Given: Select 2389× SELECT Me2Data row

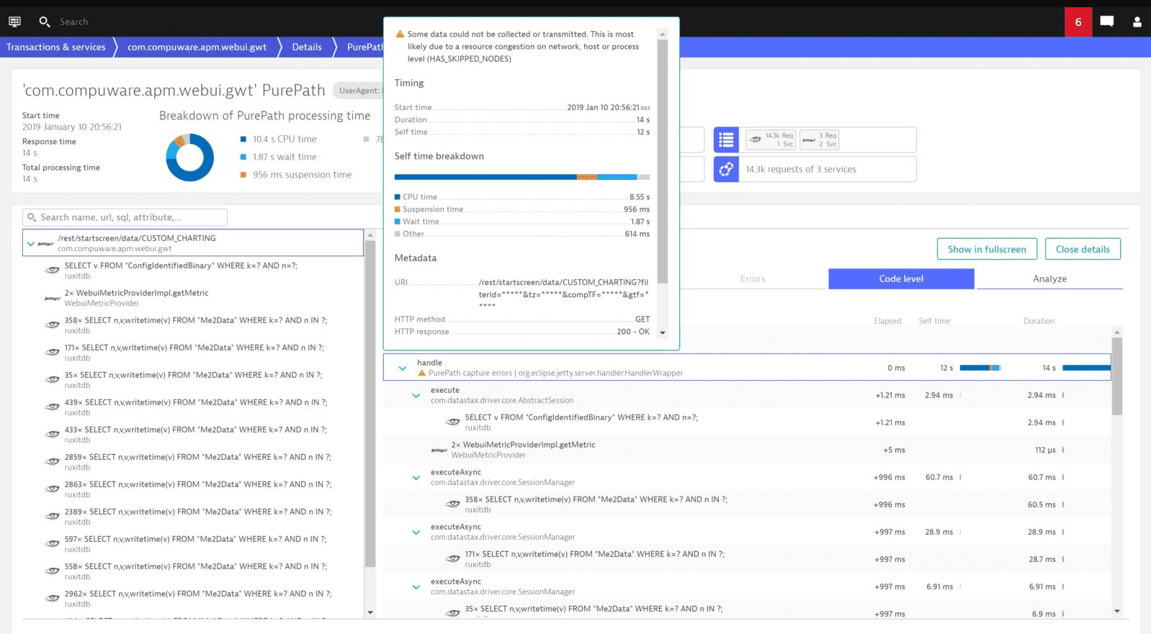Looking at the screenshot, I should coord(192,517).
